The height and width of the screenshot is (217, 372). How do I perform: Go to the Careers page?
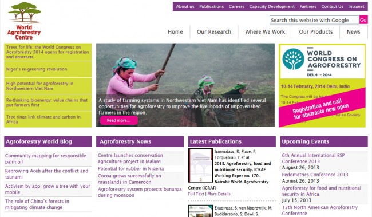[236, 6]
